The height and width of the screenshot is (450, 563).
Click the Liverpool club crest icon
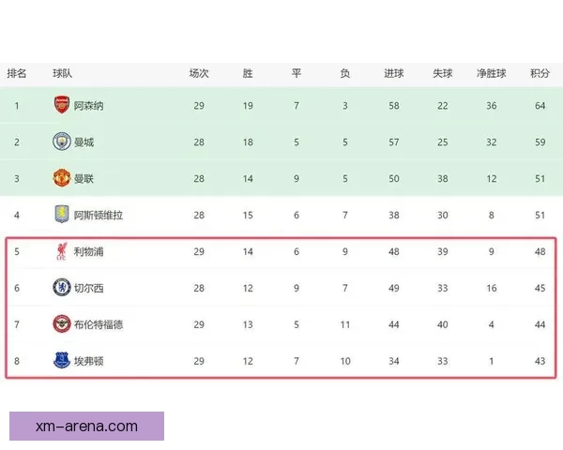coord(61,252)
